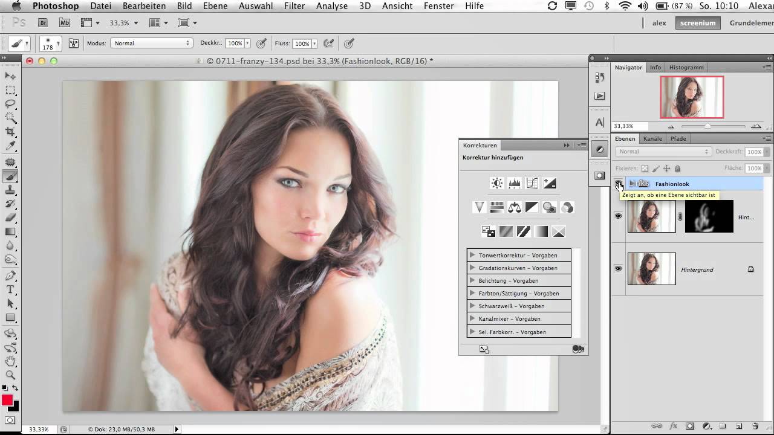This screenshot has width=774, height=435.
Task: Select the Eraser tool
Action: pos(10,217)
